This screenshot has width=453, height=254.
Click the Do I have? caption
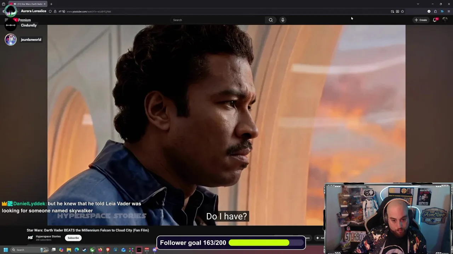coord(226,216)
